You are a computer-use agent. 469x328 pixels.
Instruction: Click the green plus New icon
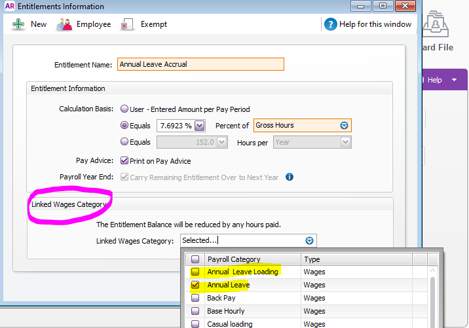click(x=18, y=24)
